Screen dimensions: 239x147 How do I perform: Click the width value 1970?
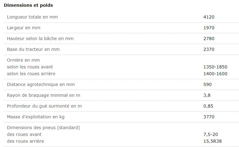(209, 28)
